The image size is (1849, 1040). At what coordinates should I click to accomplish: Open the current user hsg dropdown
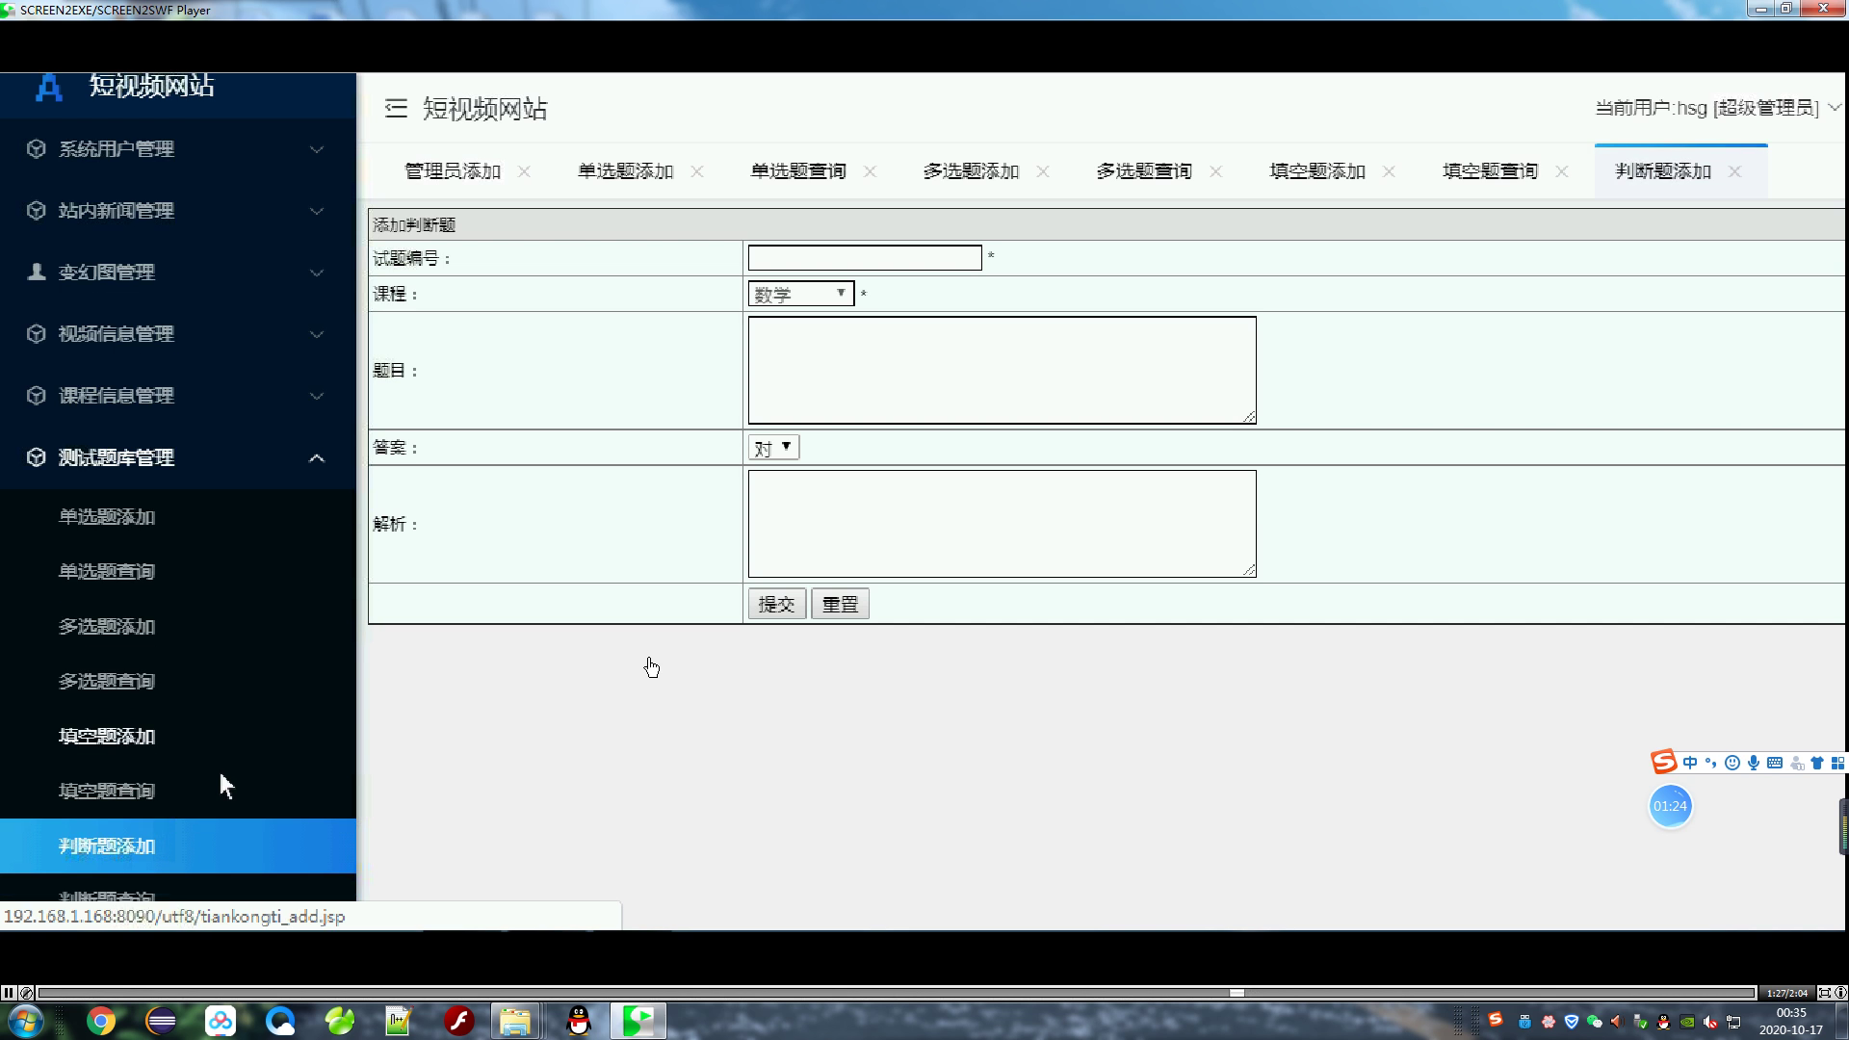[1718, 108]
